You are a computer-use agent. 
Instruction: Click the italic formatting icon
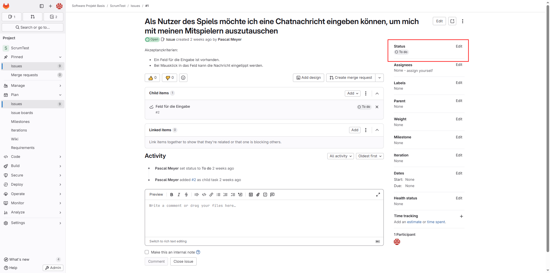(179, 195)
